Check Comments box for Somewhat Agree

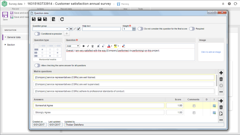[194, 106]
